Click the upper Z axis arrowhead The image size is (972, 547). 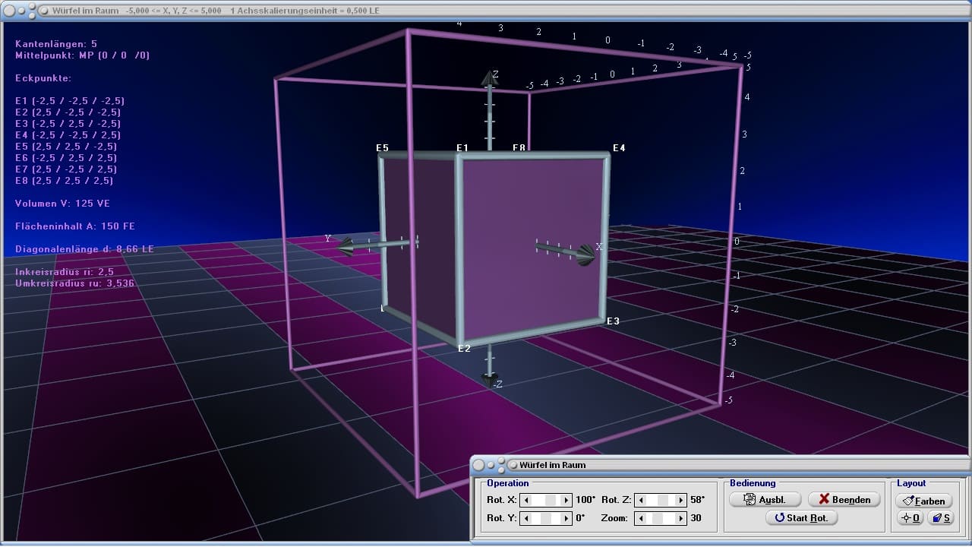[x=490, y=77]
